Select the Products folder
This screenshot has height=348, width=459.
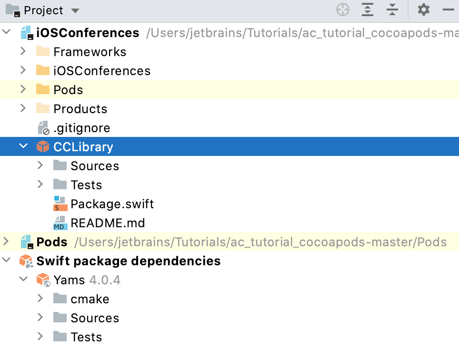tap(80, 109)
